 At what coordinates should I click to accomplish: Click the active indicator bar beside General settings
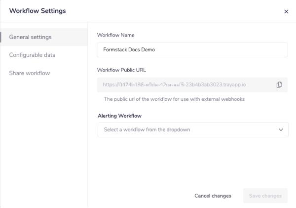click(1, 37)
